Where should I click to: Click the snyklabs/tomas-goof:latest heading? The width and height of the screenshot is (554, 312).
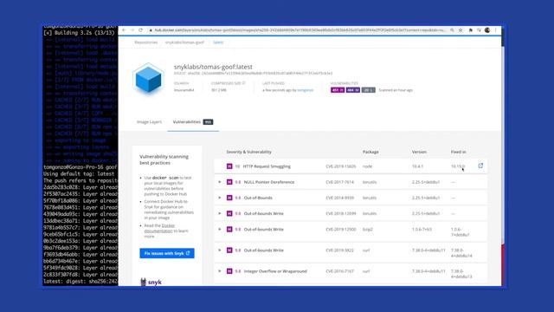[213, 67]
